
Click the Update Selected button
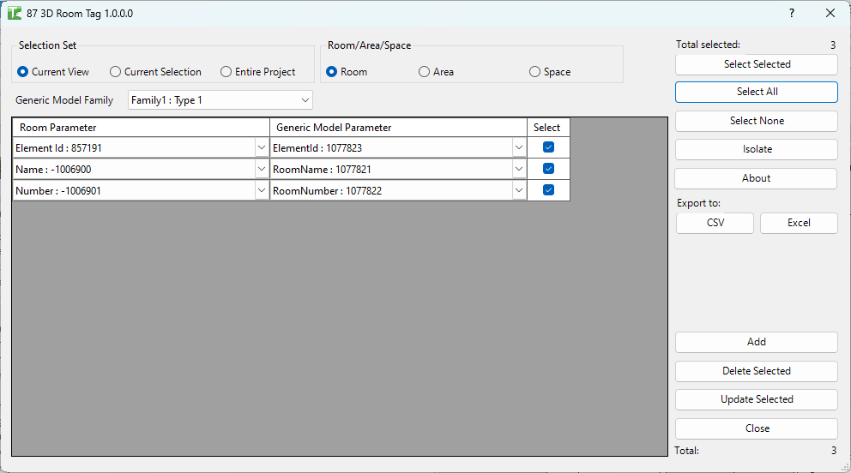pyautogui.click(x=756, y=399)
